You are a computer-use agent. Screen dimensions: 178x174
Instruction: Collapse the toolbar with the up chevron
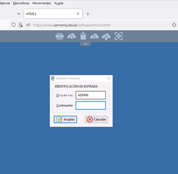click(85, 44)
